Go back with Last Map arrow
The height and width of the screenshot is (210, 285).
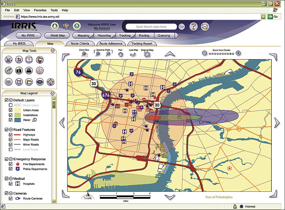tap(133, 54)
